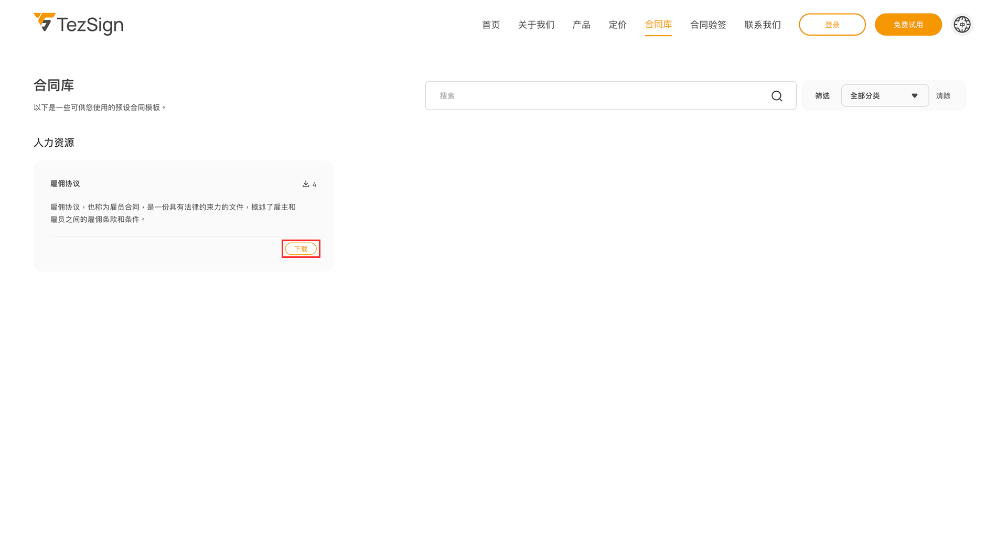Click the 人力资源 section heading
1007x542 pixels.
point(54,143)
